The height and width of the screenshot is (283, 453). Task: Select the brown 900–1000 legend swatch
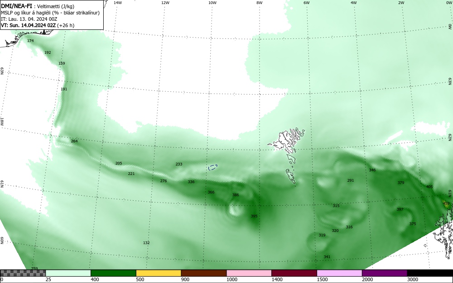point(204,273)
